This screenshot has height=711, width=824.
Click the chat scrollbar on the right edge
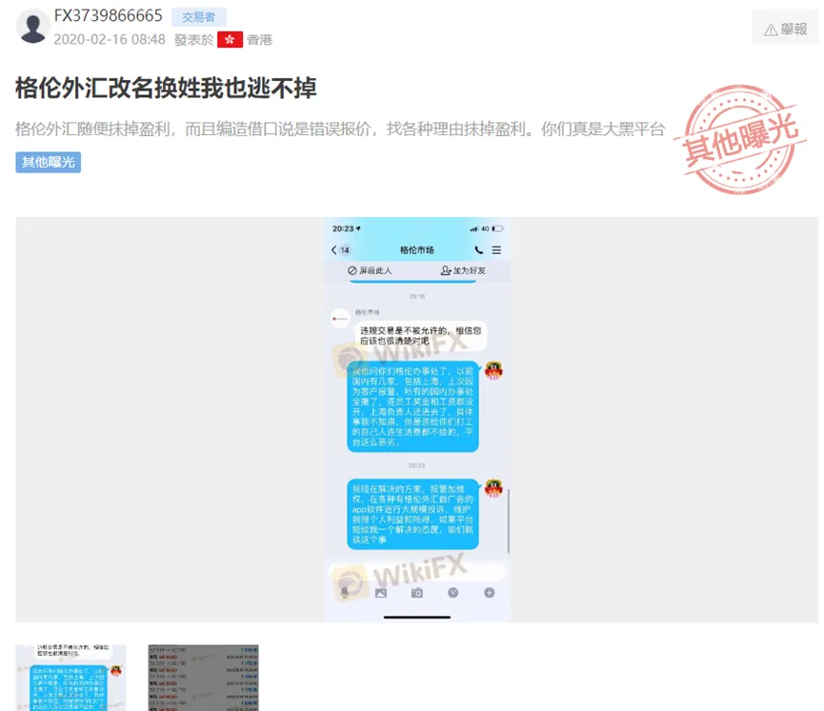508,521
